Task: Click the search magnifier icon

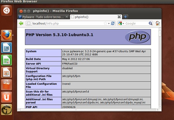Action: pyautogui.click(x=150, y=24)
